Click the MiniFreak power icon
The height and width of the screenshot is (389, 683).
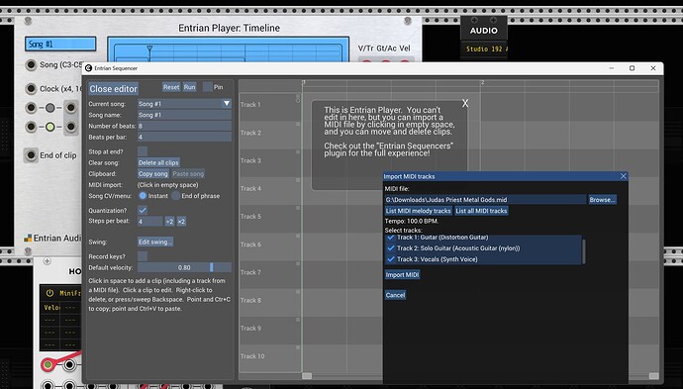tap(50, 293)
